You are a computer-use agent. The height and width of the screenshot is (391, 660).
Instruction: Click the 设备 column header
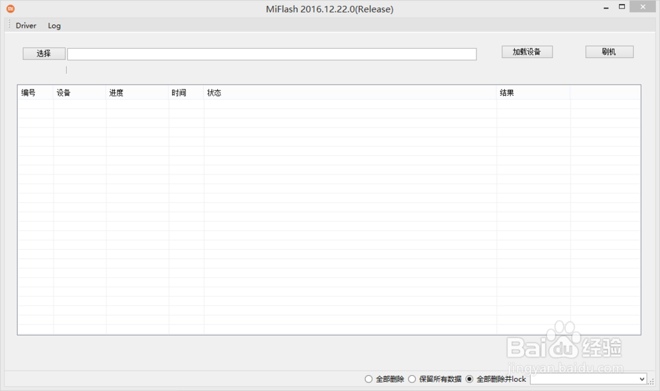pyautogui.click(x=63, y=92)
